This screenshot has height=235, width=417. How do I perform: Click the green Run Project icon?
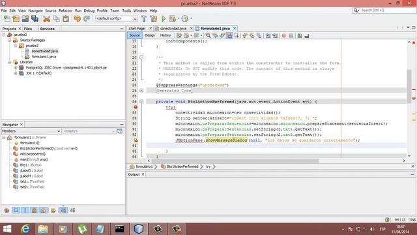coord(164,19)
